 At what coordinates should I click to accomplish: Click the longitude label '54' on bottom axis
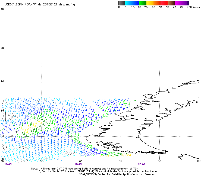point(120,161)
